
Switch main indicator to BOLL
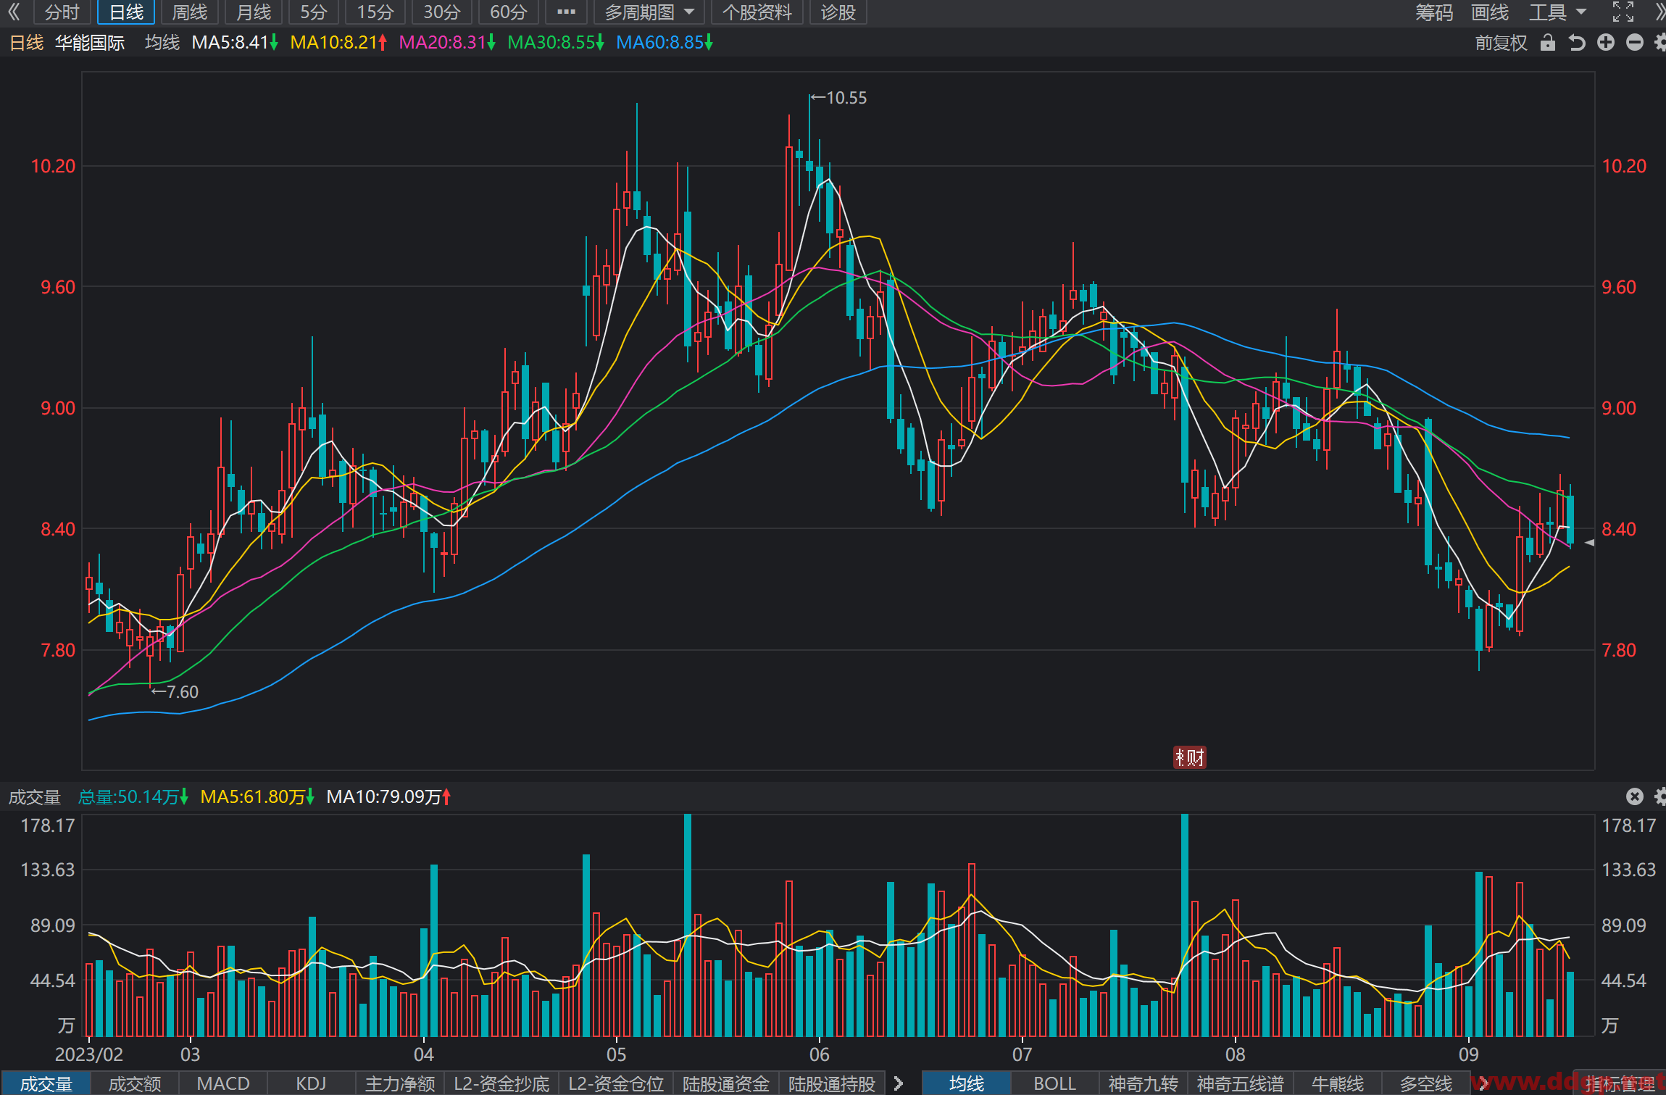[1055, 1083]
